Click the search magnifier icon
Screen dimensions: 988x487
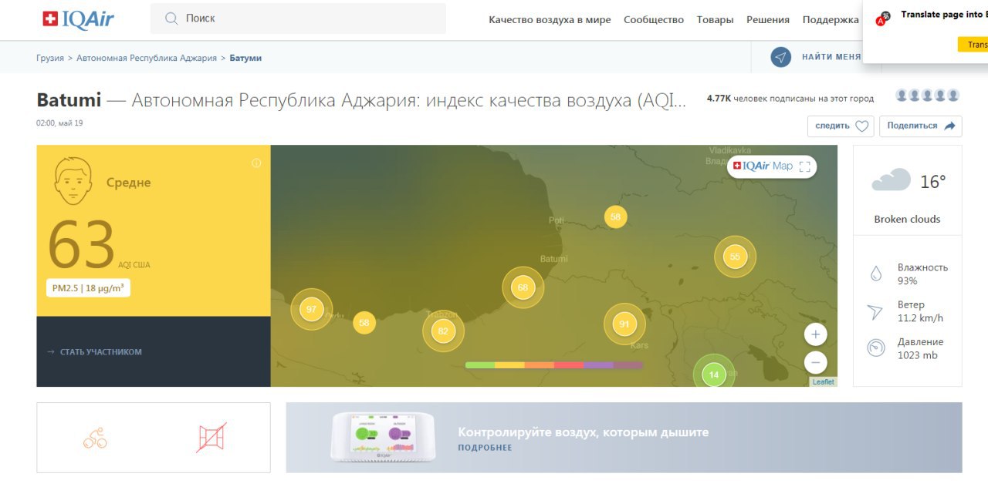tap(171, 18)
